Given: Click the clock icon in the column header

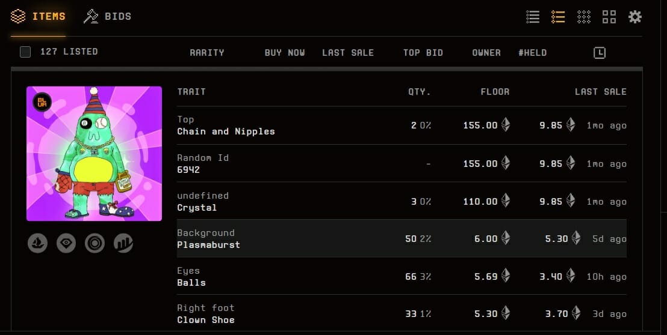Looking at the screenshot, I should coord(599,53).
